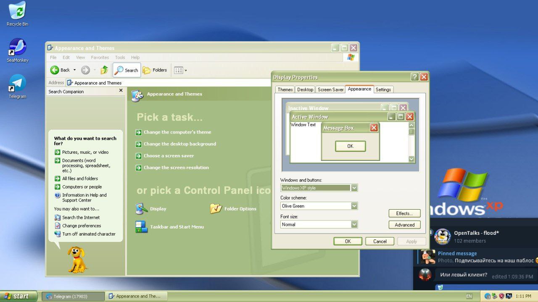
Task: Click OK in preview Message Box
Action: tap(351, 146)
